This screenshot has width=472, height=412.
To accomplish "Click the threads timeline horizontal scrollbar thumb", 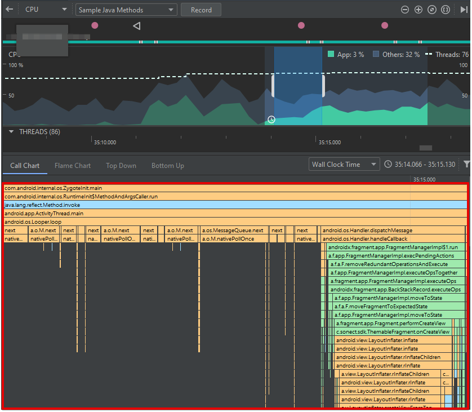I will 426,148.
